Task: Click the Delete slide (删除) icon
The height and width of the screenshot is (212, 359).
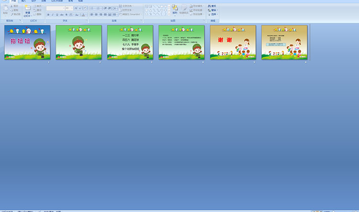Action: pyautogui.click(x=38, y=14)
